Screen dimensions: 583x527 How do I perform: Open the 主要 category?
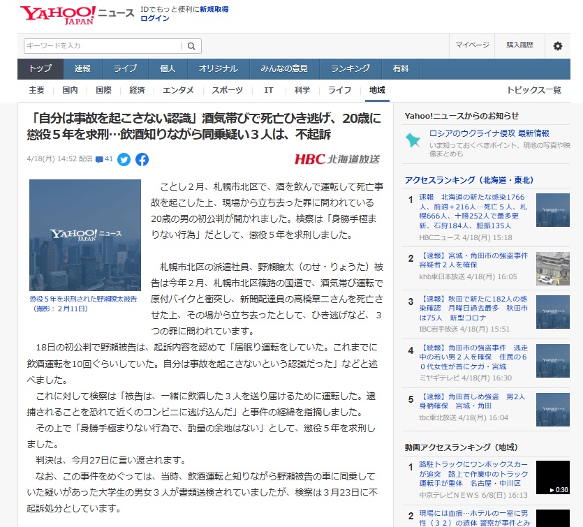tap(36, 90)
